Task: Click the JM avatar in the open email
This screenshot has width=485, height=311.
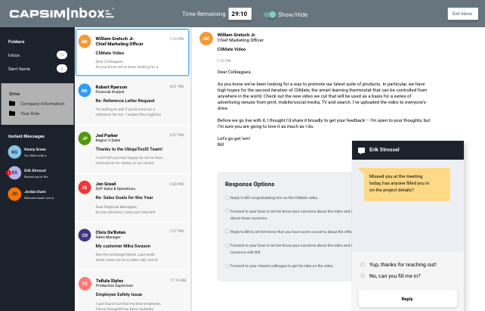Action: tap(206, 39)
